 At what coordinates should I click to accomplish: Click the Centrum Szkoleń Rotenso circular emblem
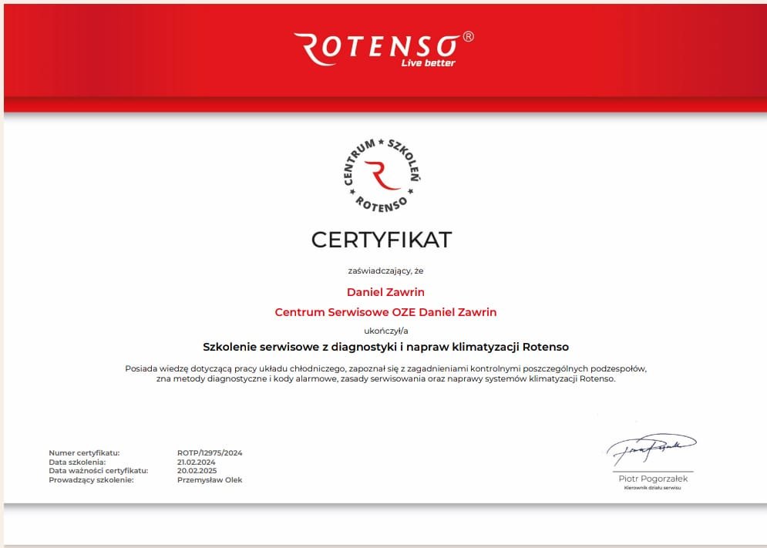pyautogui.click(x=382, y=176)
